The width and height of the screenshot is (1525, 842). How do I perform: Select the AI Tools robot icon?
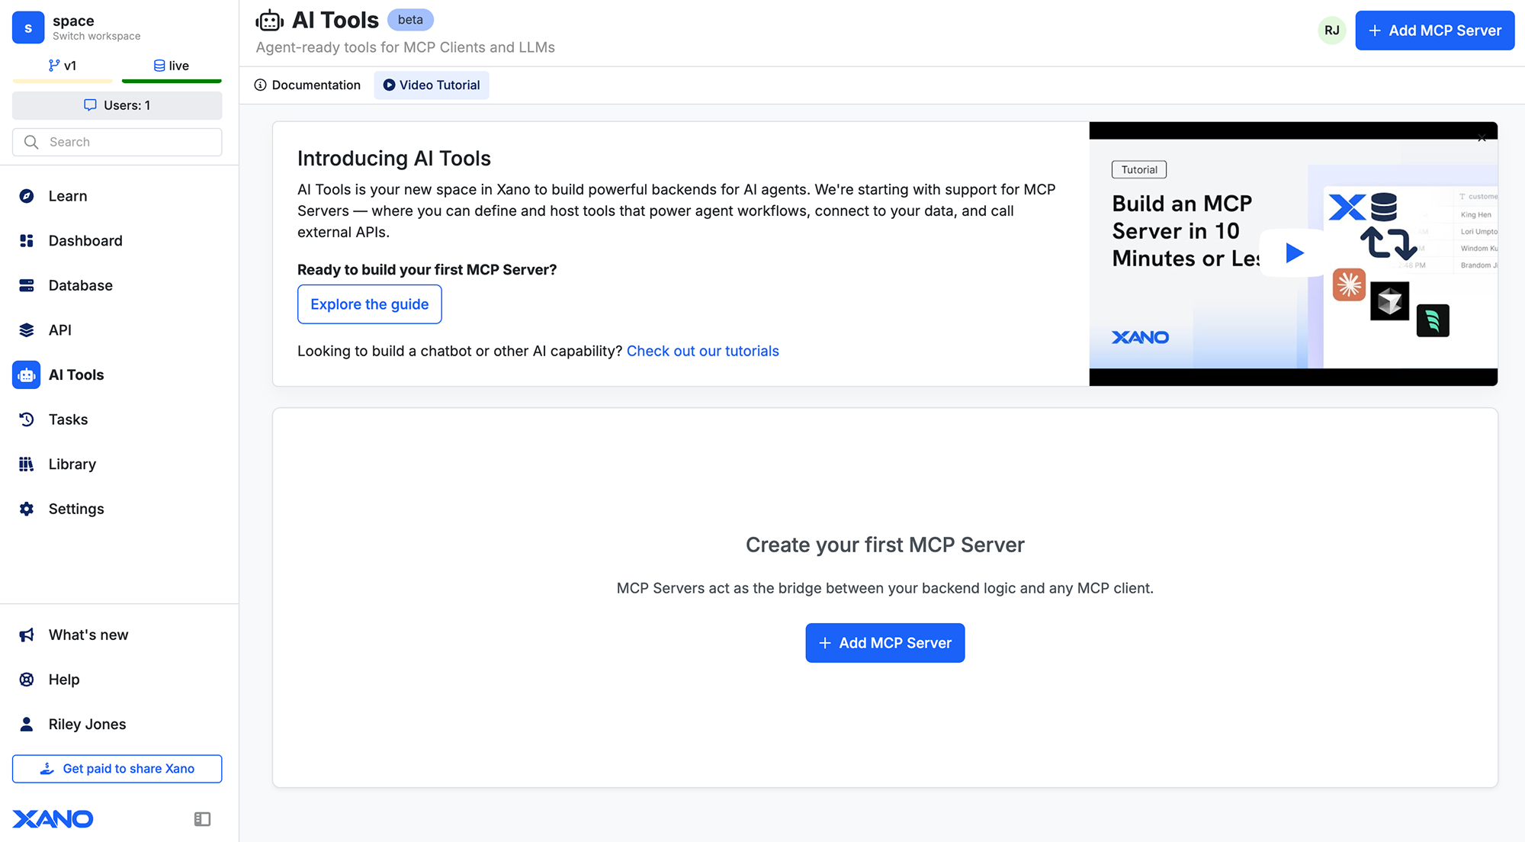click(x=27, y=375)
